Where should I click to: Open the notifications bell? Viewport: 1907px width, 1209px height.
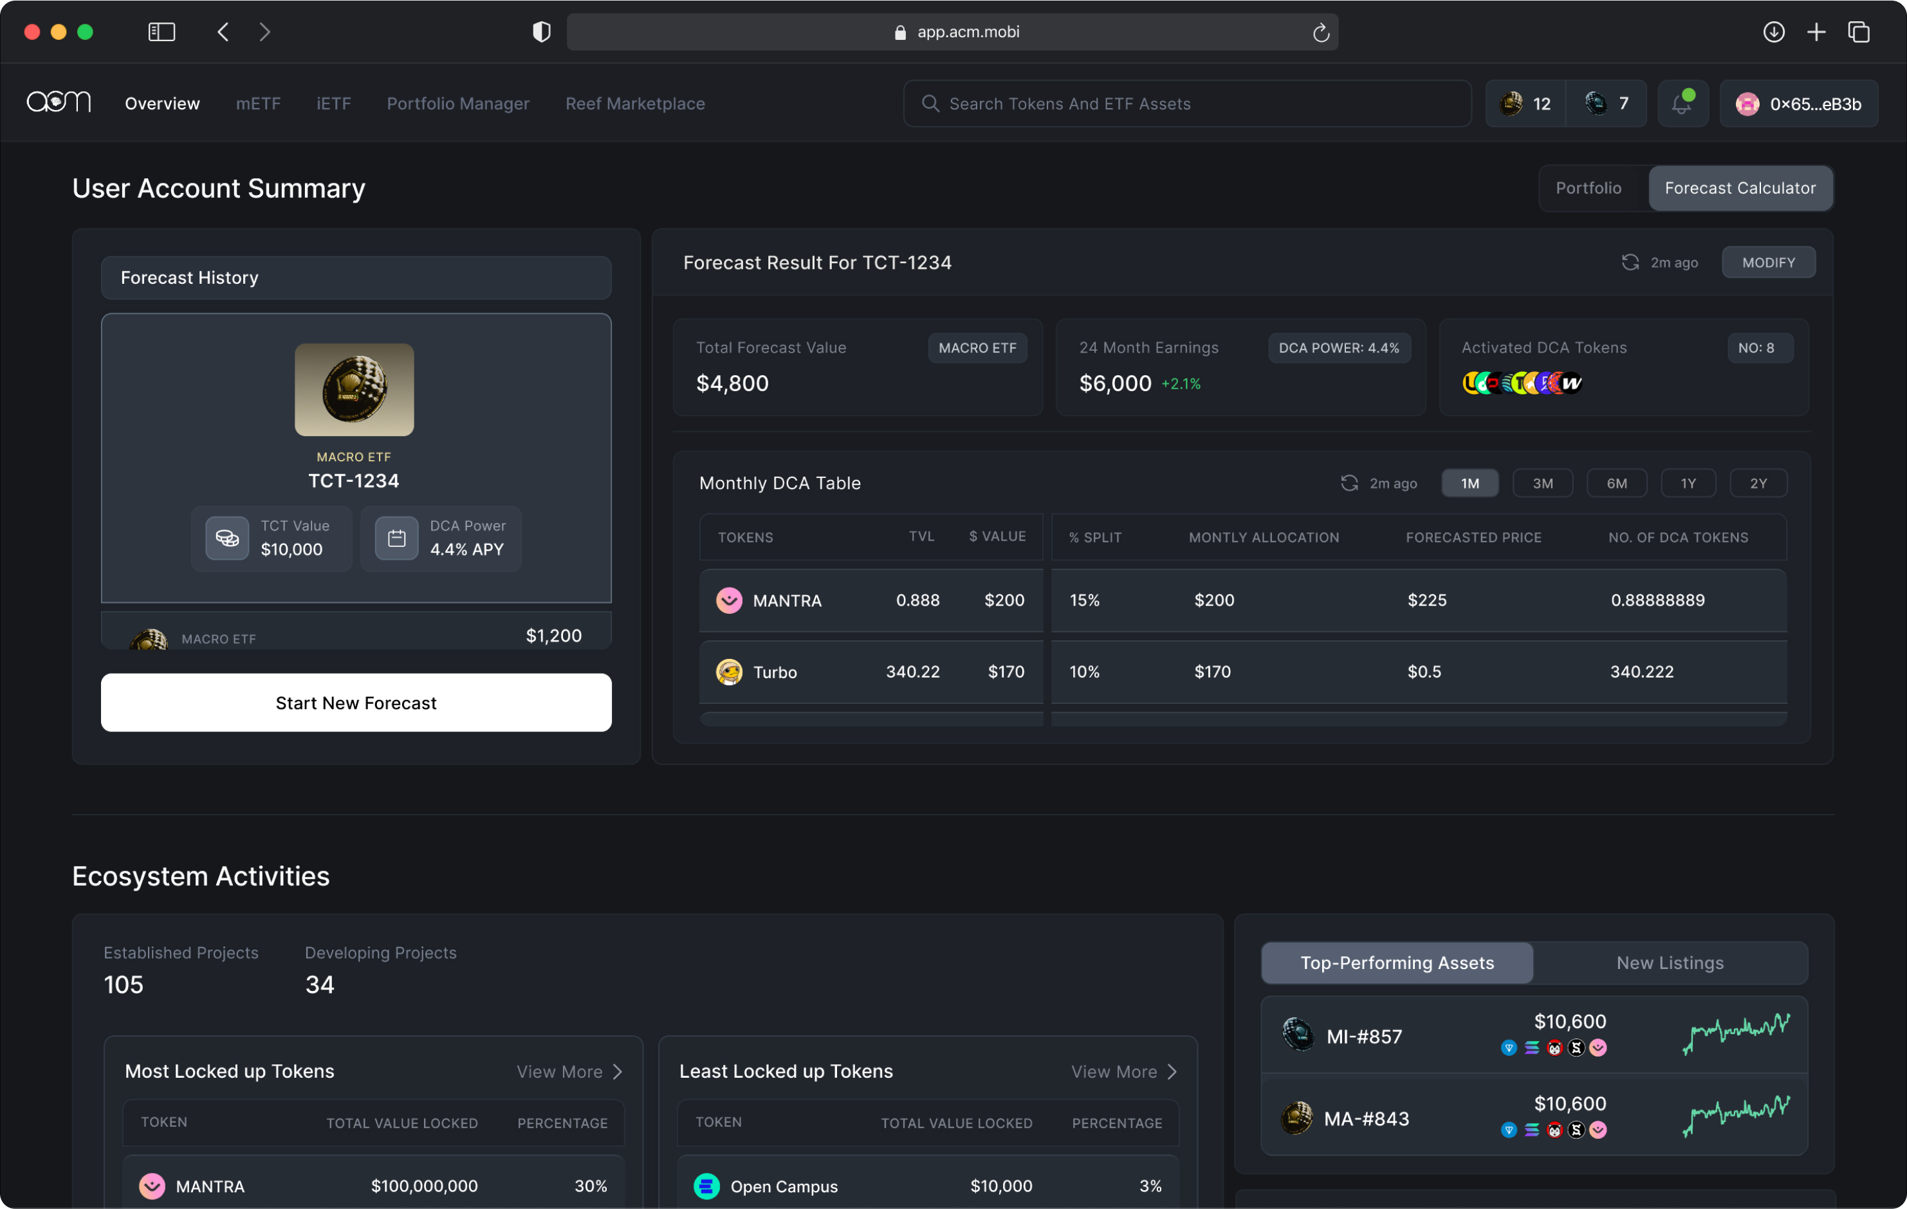[x=1682, y=103]
